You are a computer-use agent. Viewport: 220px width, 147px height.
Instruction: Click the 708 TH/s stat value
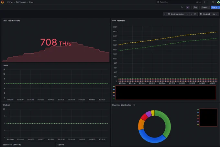(x=56, y=42)
